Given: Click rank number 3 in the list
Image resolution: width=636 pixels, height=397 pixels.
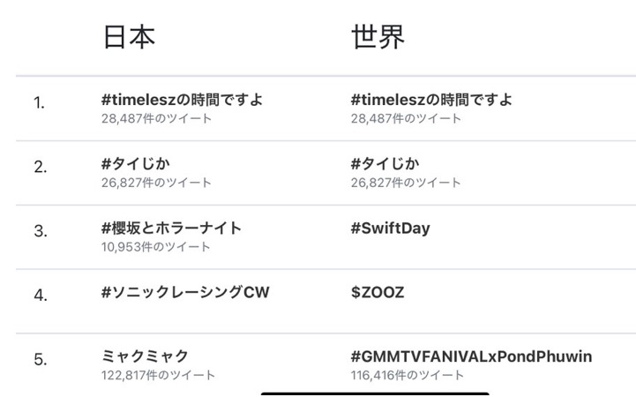Looking at the screenshot, I should pyautogui.click(x=40, y=232).
